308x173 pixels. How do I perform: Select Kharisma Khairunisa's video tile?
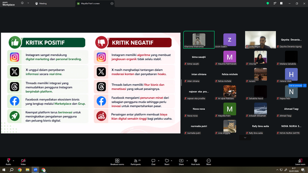point(199,39)
